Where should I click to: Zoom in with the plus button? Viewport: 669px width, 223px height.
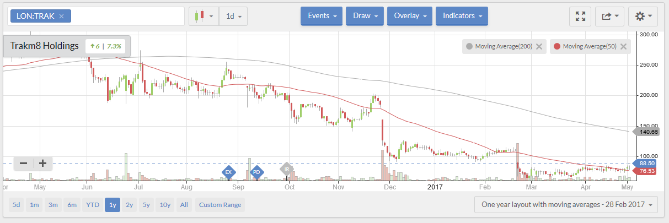[42, 163]
